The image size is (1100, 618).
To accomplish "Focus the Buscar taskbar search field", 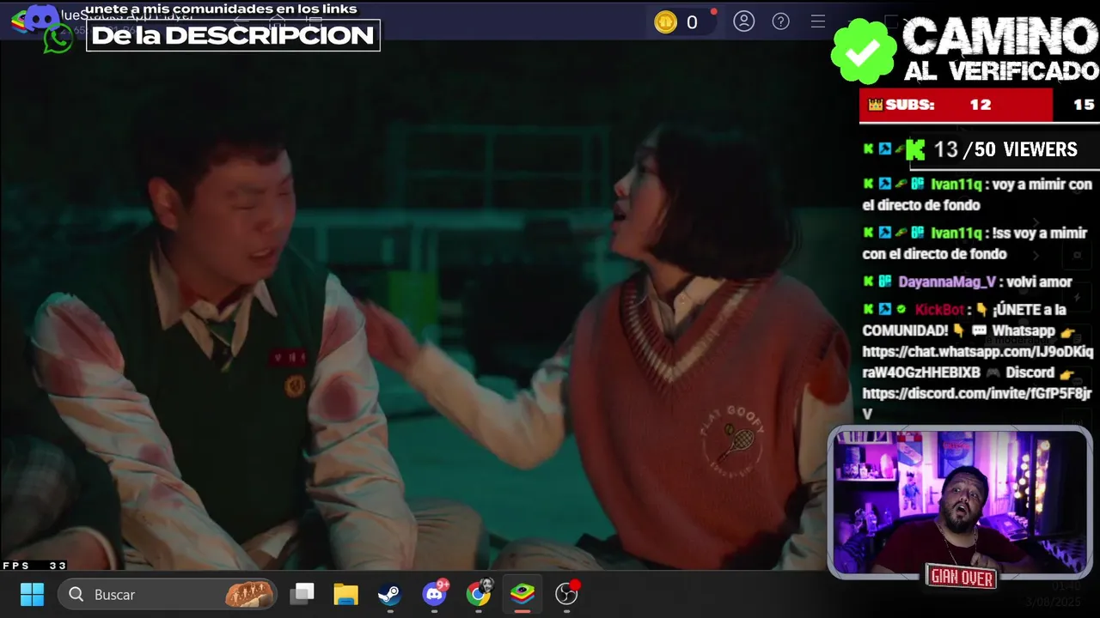I will (x=168, y=594).
